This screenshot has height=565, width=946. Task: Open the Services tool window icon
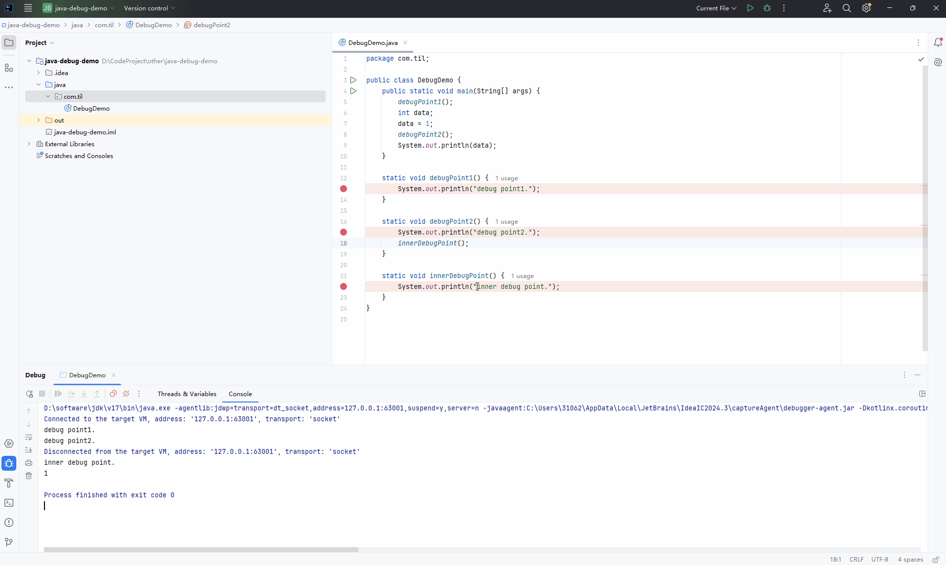pyautogui.click(x=9, y=444)
